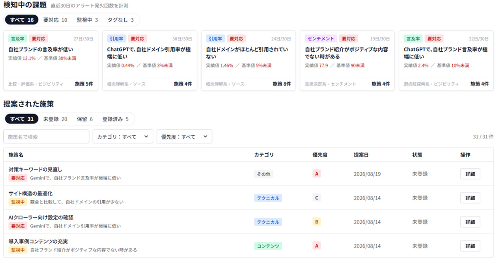Click the コンテンツ category badge

click(x=268, y=246)
